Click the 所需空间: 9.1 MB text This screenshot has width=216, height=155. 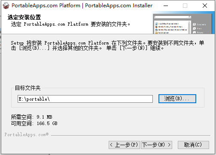click(x=32, y=117)
